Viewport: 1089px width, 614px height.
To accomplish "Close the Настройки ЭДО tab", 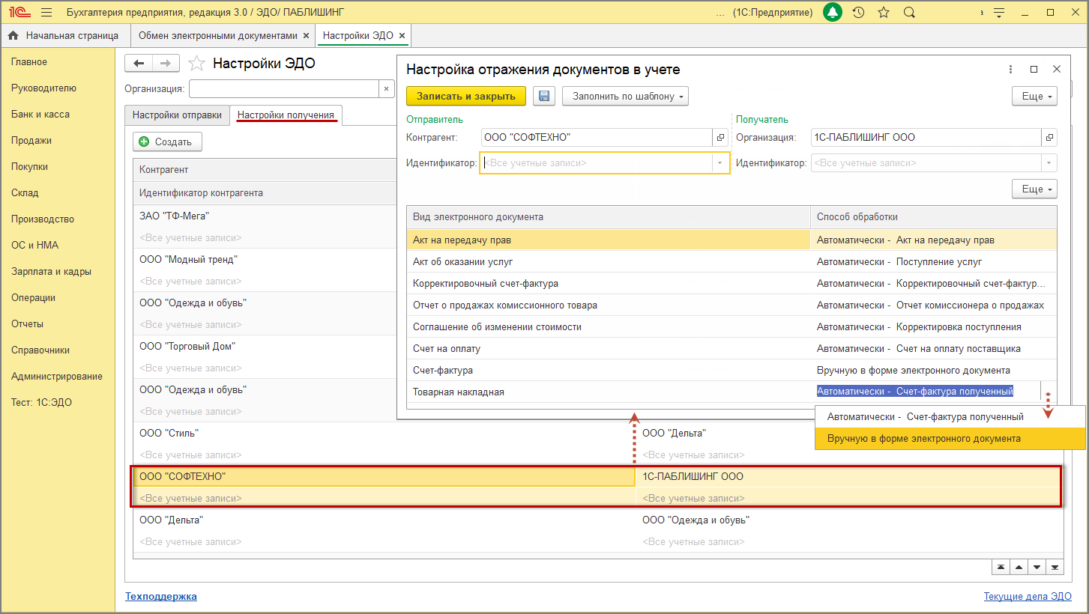I will 402,35.
